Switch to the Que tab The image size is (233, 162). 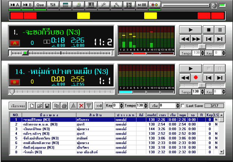coord(40,5)
